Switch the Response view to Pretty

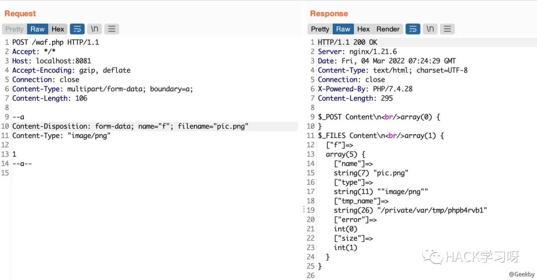320,29
